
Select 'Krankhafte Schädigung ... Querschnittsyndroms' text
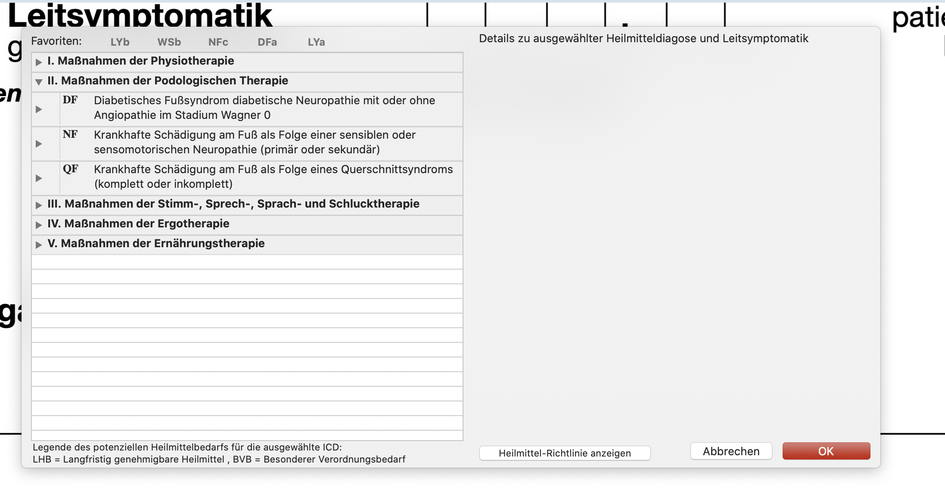click(x=274, y=177)
